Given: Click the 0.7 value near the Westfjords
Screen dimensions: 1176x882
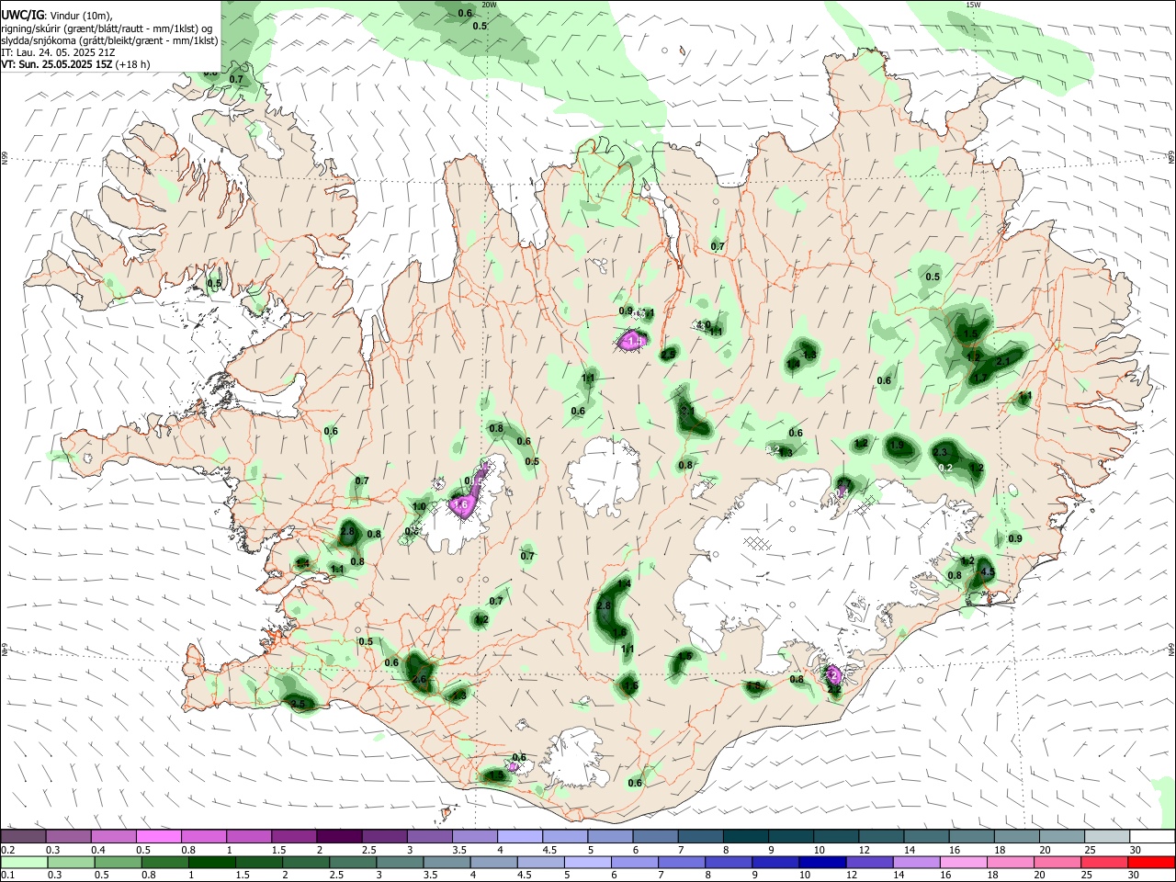Looking at the screenshot, I should 236,79.
